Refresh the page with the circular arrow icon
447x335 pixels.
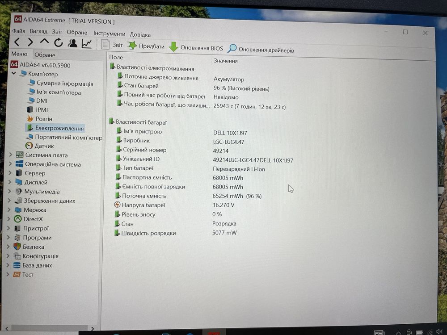[x=59, y=43]
